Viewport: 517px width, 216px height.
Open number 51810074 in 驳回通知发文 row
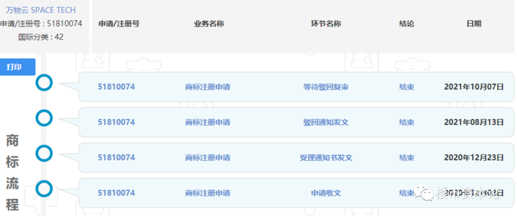(116, 122)
